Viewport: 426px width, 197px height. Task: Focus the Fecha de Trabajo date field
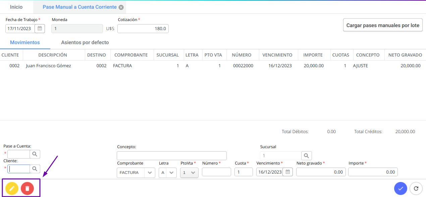20,28
